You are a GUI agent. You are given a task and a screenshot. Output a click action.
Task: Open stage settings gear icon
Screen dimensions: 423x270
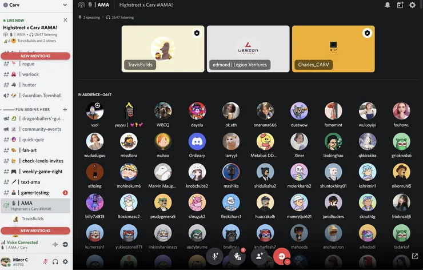(412, 5)
